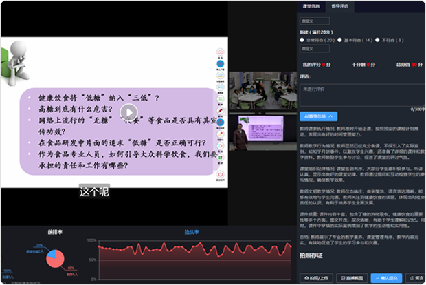Click the 确认提交 submit button
The width and height of the screenshot is (426, 285).
[388, 278]
